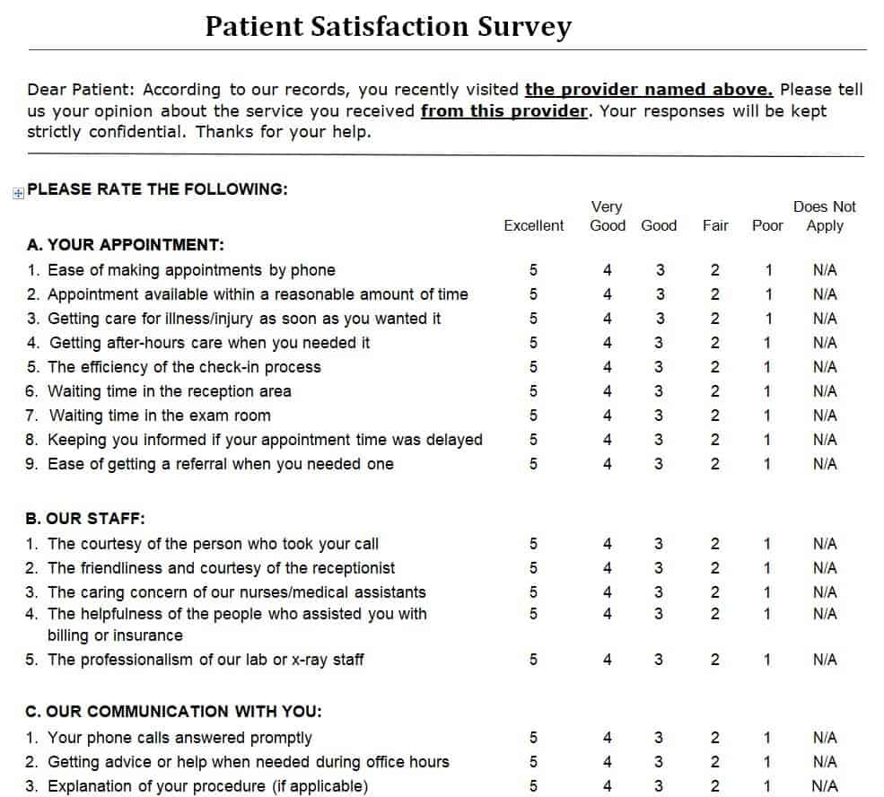
Task: Rate nurses/medical assistants caring concern as 4
Action: click(608, 592)
